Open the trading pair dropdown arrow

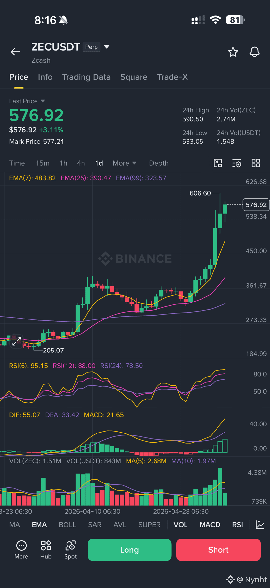pos(106,47)
